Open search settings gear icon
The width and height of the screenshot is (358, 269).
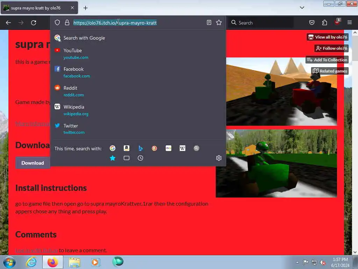point(219,158)
